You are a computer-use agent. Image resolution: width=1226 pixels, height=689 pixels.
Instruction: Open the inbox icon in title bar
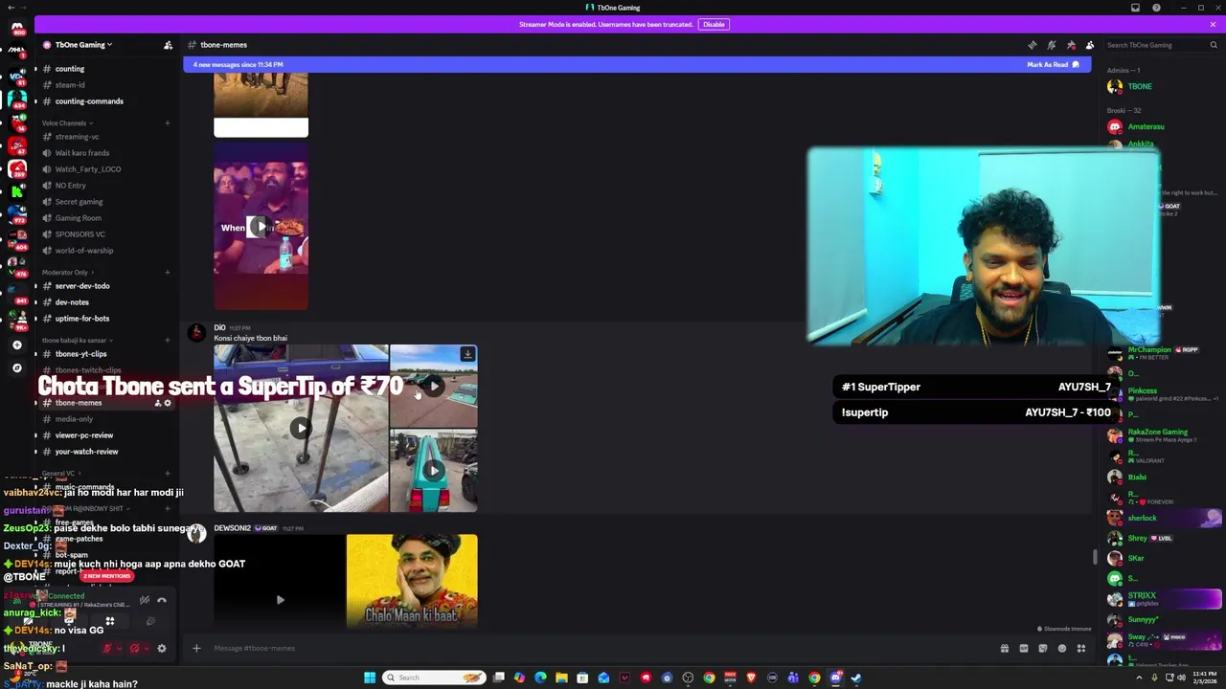[1135, 8]
